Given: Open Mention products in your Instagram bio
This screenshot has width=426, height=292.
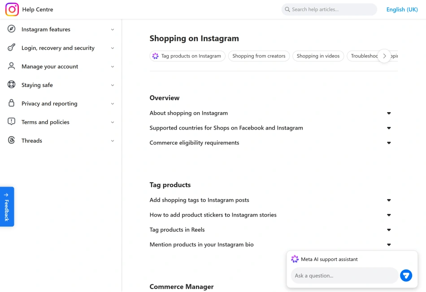Looking at the screenshot, I should [x=201, y=244].
